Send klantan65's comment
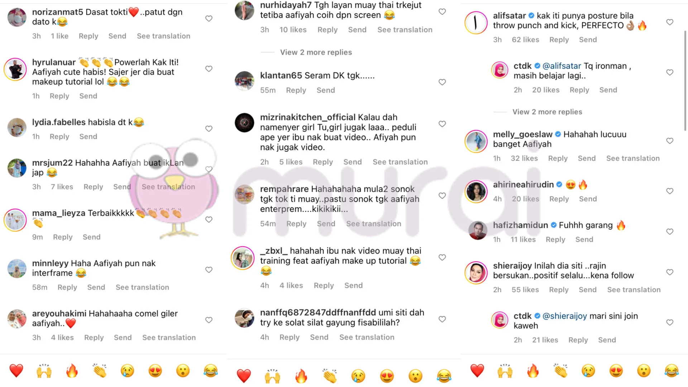Screen dimensions: 688x387 point(325,90)
